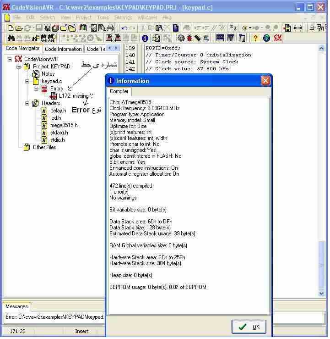Click the Undo arrow icon

coord(124,28)
